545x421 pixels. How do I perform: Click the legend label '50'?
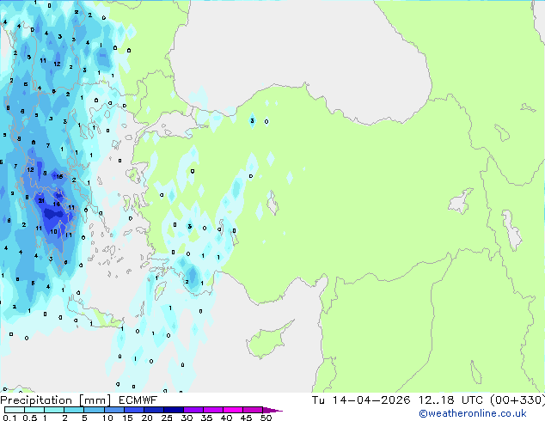(x=266, y=418)
